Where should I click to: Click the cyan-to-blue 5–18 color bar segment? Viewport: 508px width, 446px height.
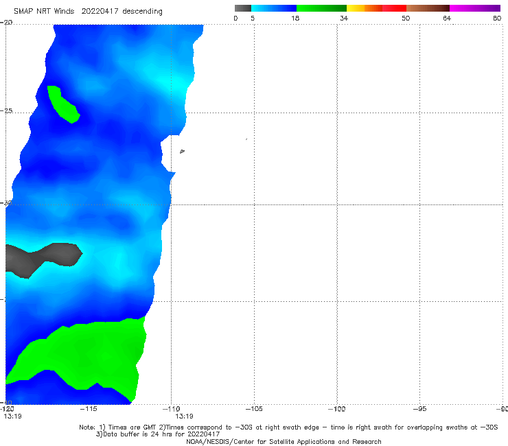274,8
